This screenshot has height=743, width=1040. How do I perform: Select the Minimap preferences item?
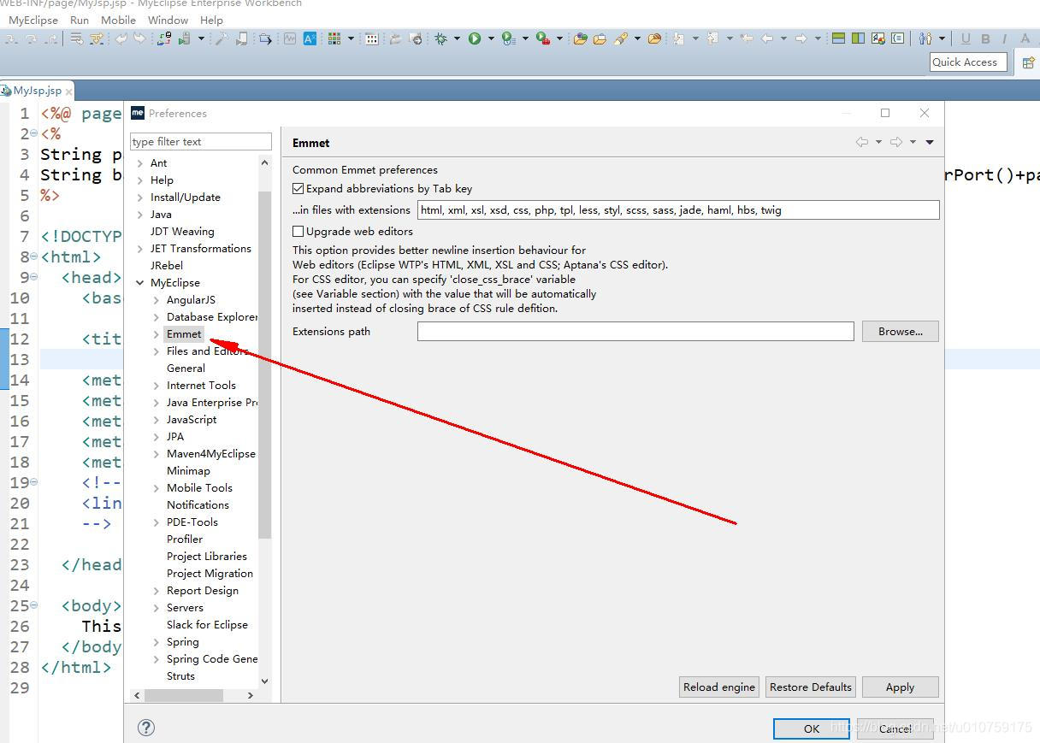point(188,470)
